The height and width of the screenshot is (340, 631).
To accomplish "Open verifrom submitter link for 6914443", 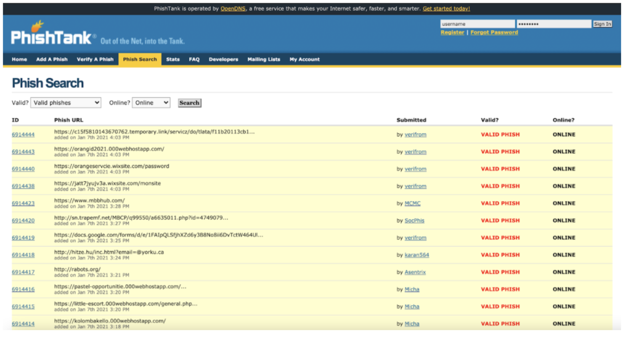I will click(x=415, y=152).
